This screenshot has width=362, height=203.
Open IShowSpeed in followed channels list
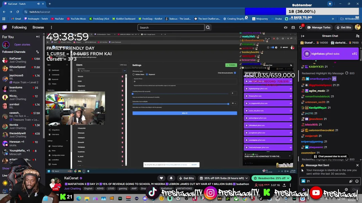click(21, 69)
